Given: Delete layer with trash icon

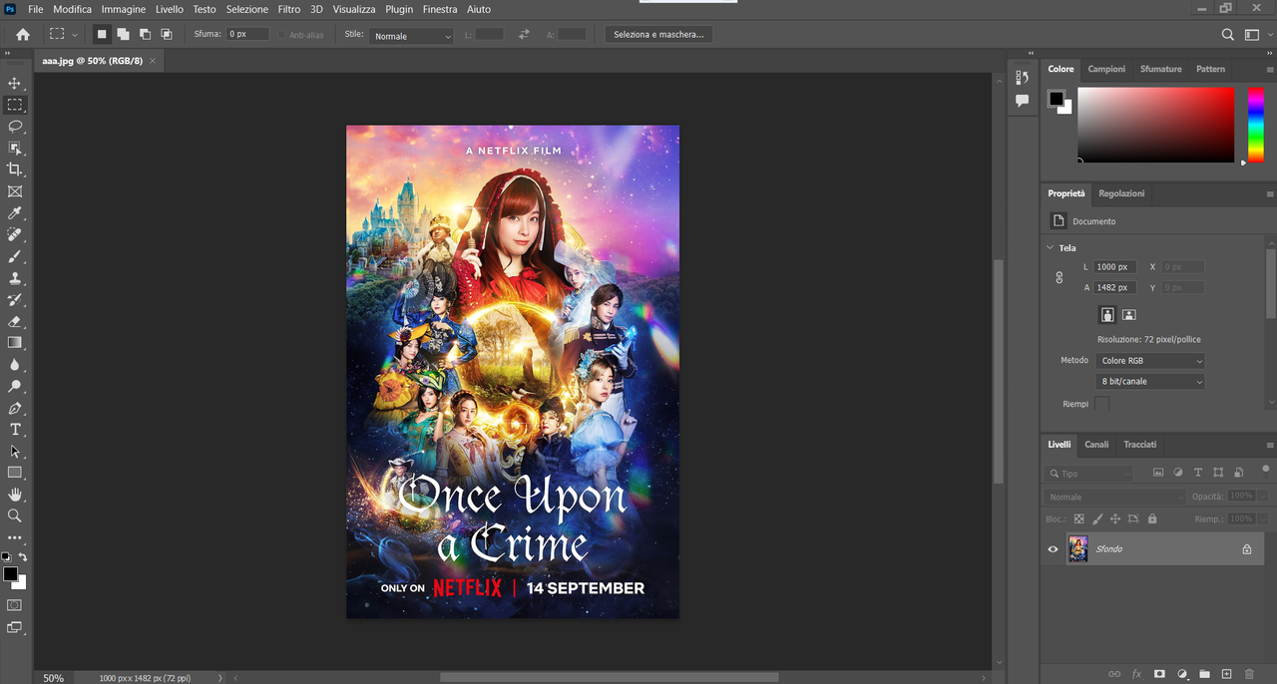Looking at the screenshot, I should click(x=1249, y=674).
